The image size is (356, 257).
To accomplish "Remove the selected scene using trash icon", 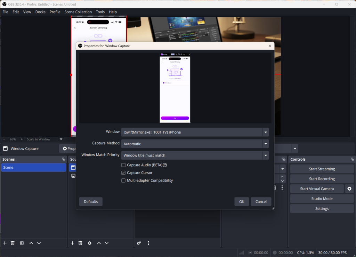I will click(13, 243).
